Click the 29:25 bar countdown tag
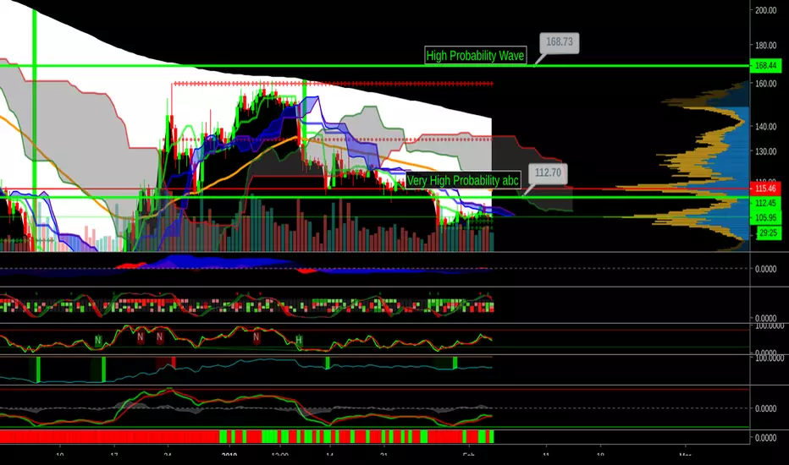The height and width of the screenshot is (465, 789). [769, 232]
